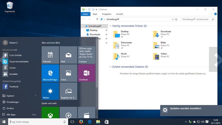Select Desktop in the navigation pane
The height and width of the screenshot is (125, 222).
tap(94, 30)
